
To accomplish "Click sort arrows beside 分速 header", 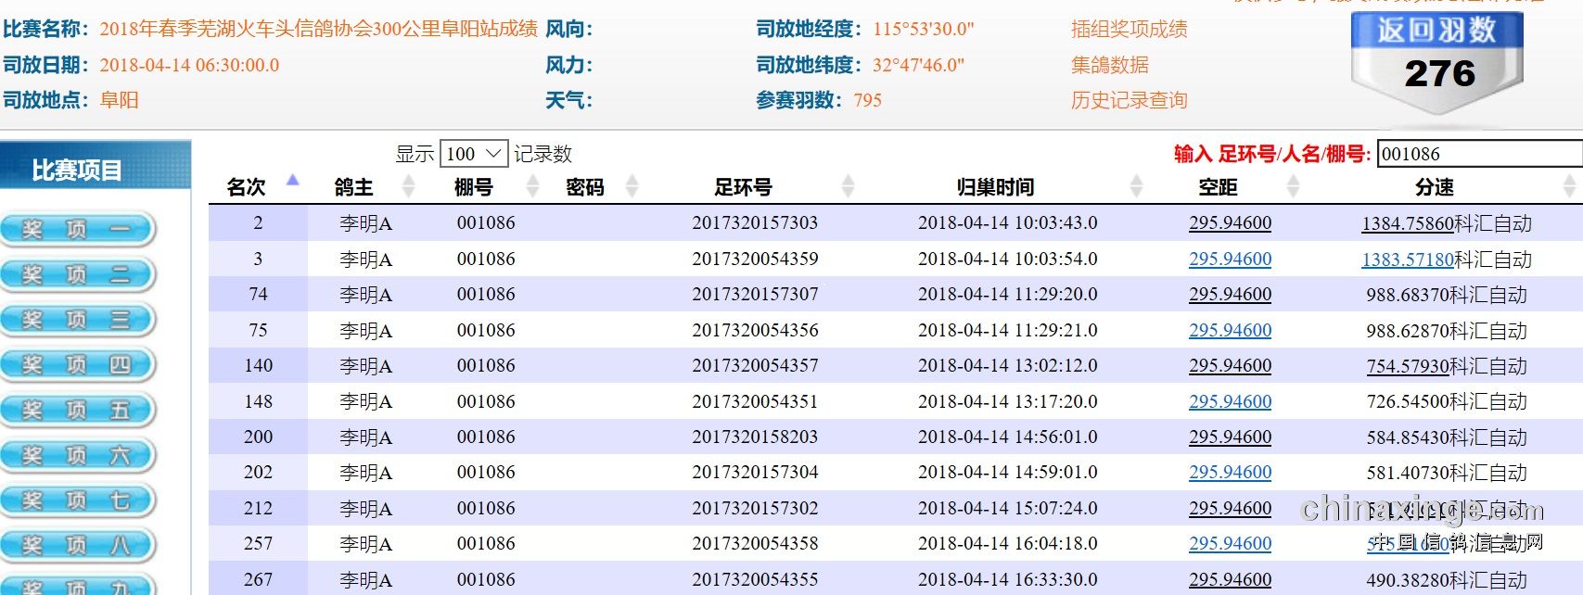I will coord(1569,186).
